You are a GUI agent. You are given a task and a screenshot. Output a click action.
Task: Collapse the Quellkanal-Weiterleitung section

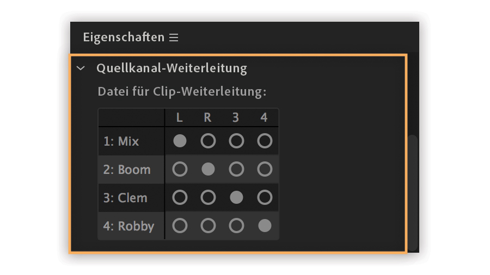click(81, 68)
